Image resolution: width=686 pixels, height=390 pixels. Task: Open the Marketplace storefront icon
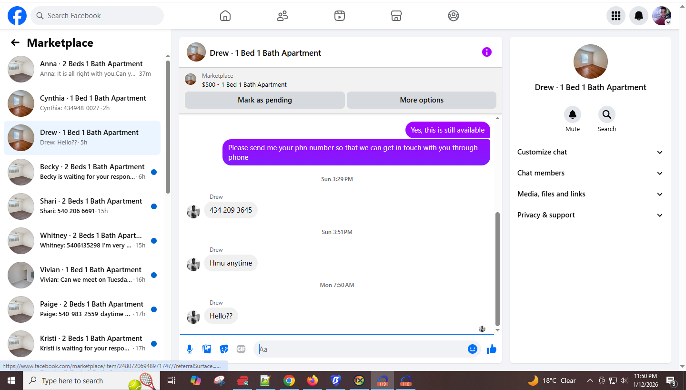pyautogui.click(x=396, y=16)
